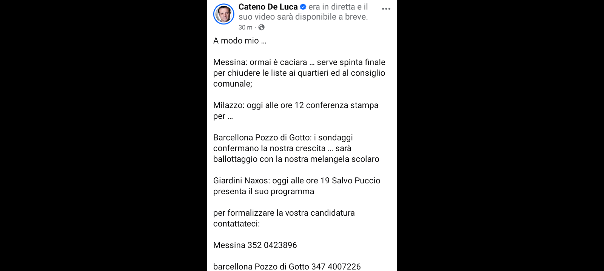Click the 30 m post timestamp

coord(245,27)
